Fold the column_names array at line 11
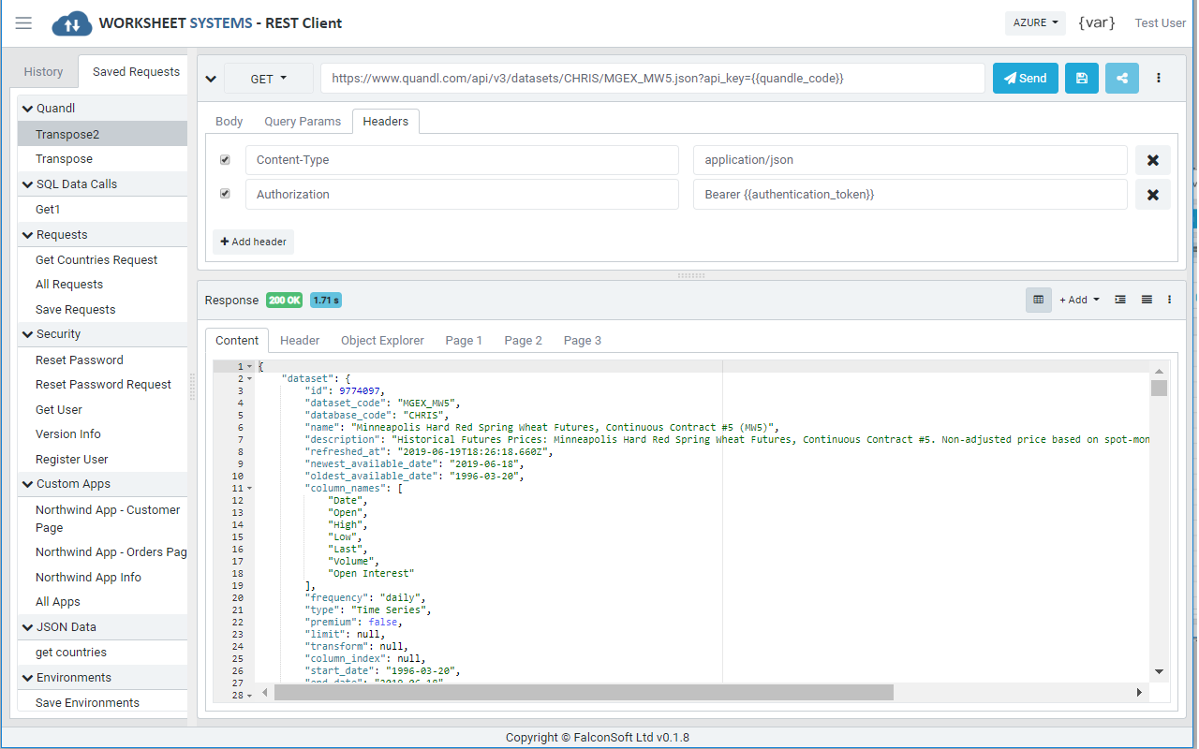The height and width of the screenshot is (749, 1199). (x=249, y=488)
